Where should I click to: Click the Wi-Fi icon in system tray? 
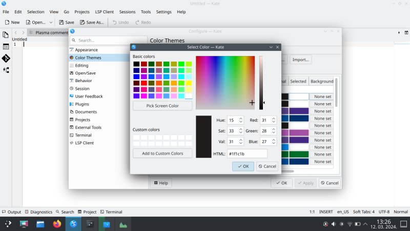click(x=350, y=224)
